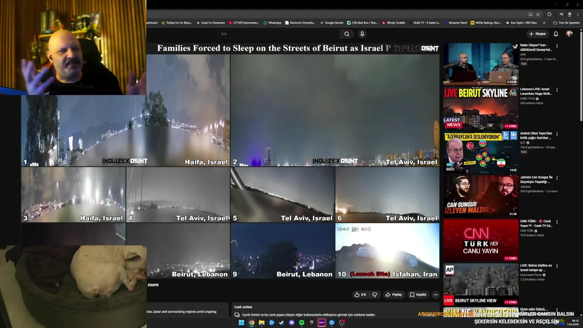Open the 'Windy: Sıcaklık' bookmark
This screenshot has height=328, width=583.
(x=394, y=22)
